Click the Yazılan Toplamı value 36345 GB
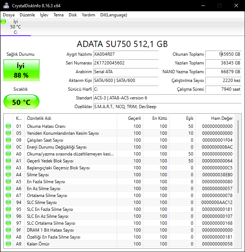Screen dimensions: 245x252 pos(223,63)
